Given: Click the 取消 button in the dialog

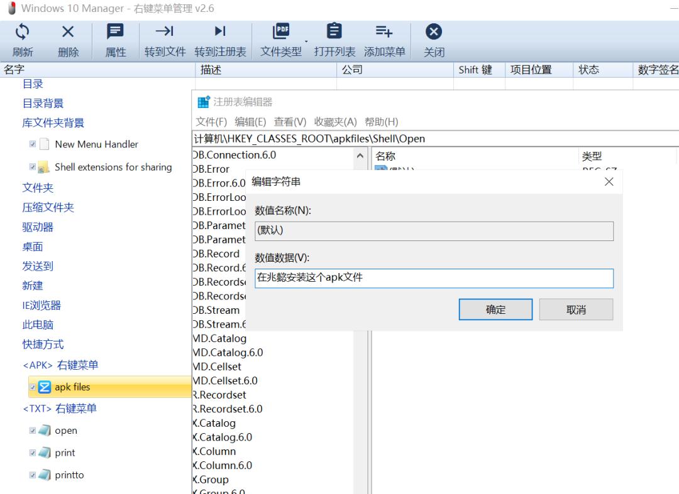Looking at the screenshot, I should [x=576, y=309].
